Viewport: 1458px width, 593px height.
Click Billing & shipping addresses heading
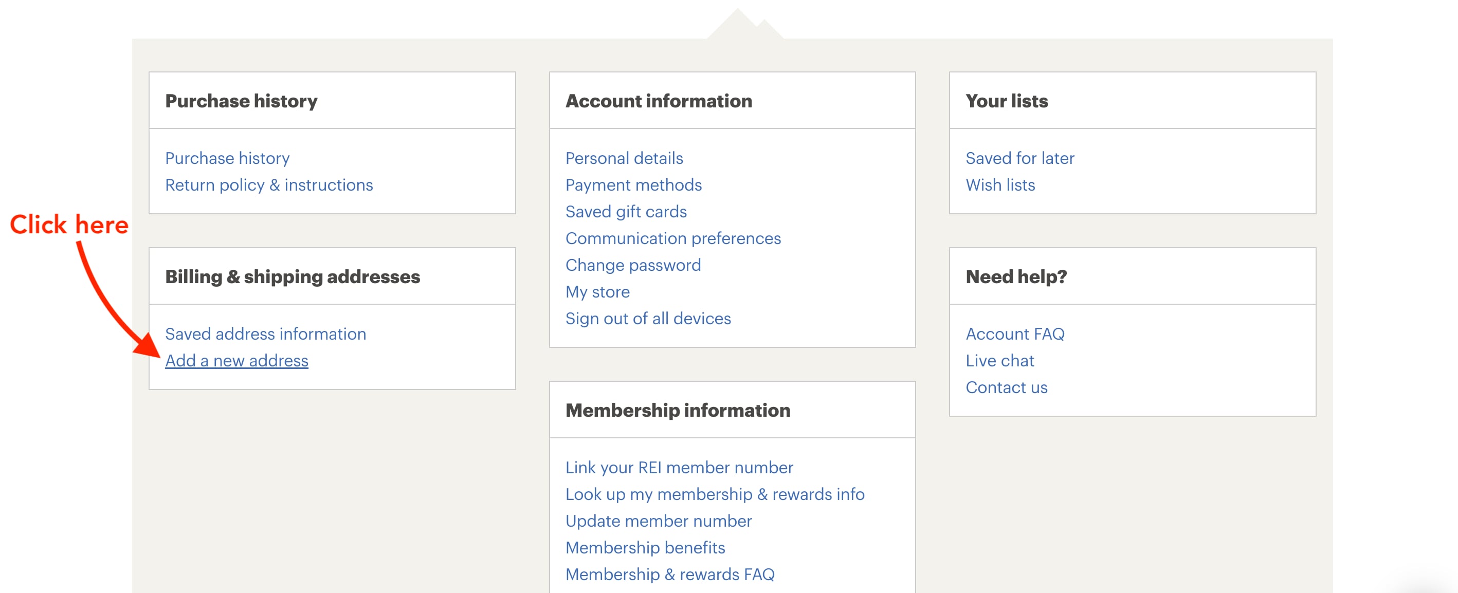[292, 276]
